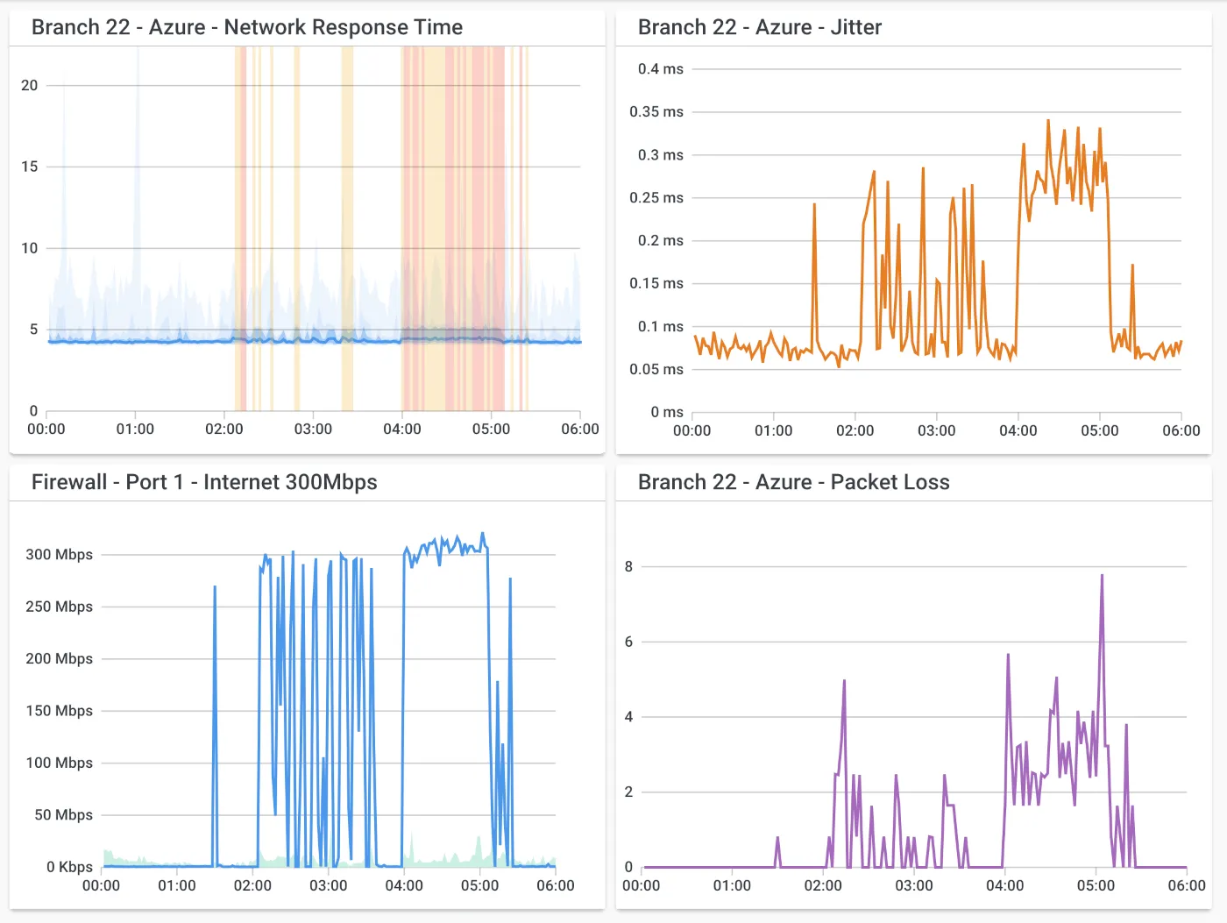Select the "0.15 ms" Jitter axis label
The image size is (1227, 923).
coord(656,284)
